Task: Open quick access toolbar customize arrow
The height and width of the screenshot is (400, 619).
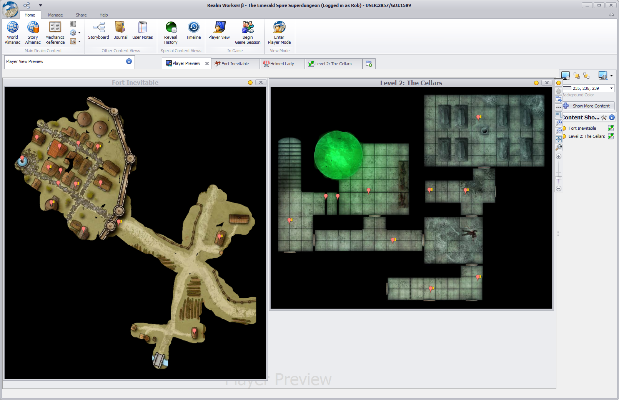Action: pos(40,5)
